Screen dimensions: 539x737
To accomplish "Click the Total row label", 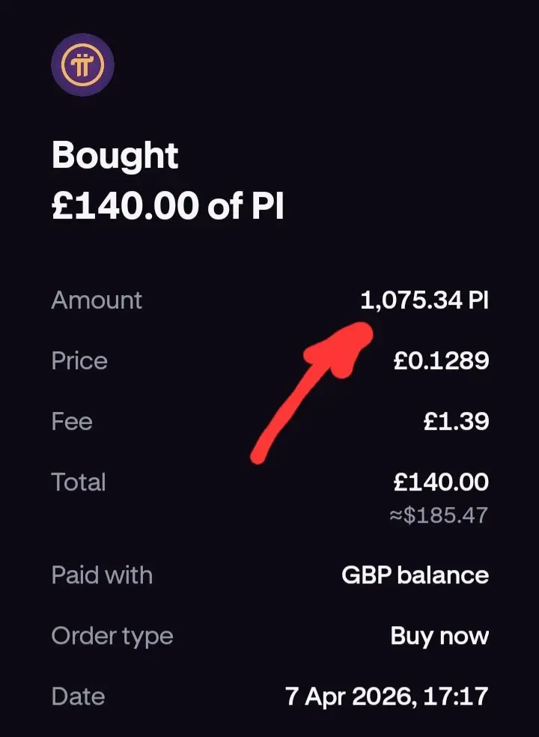I will pyautogui.click(x=79, y=482).
